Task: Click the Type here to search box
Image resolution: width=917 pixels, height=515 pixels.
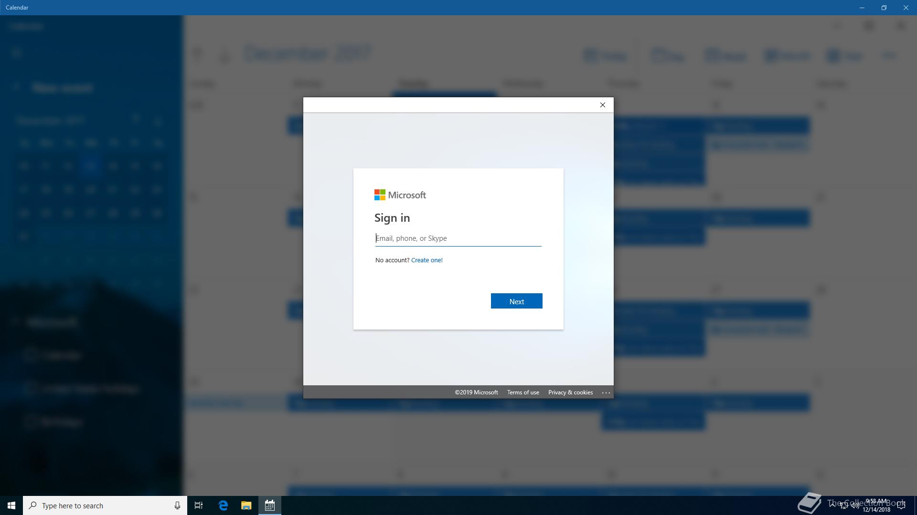Action: point(105,505)
